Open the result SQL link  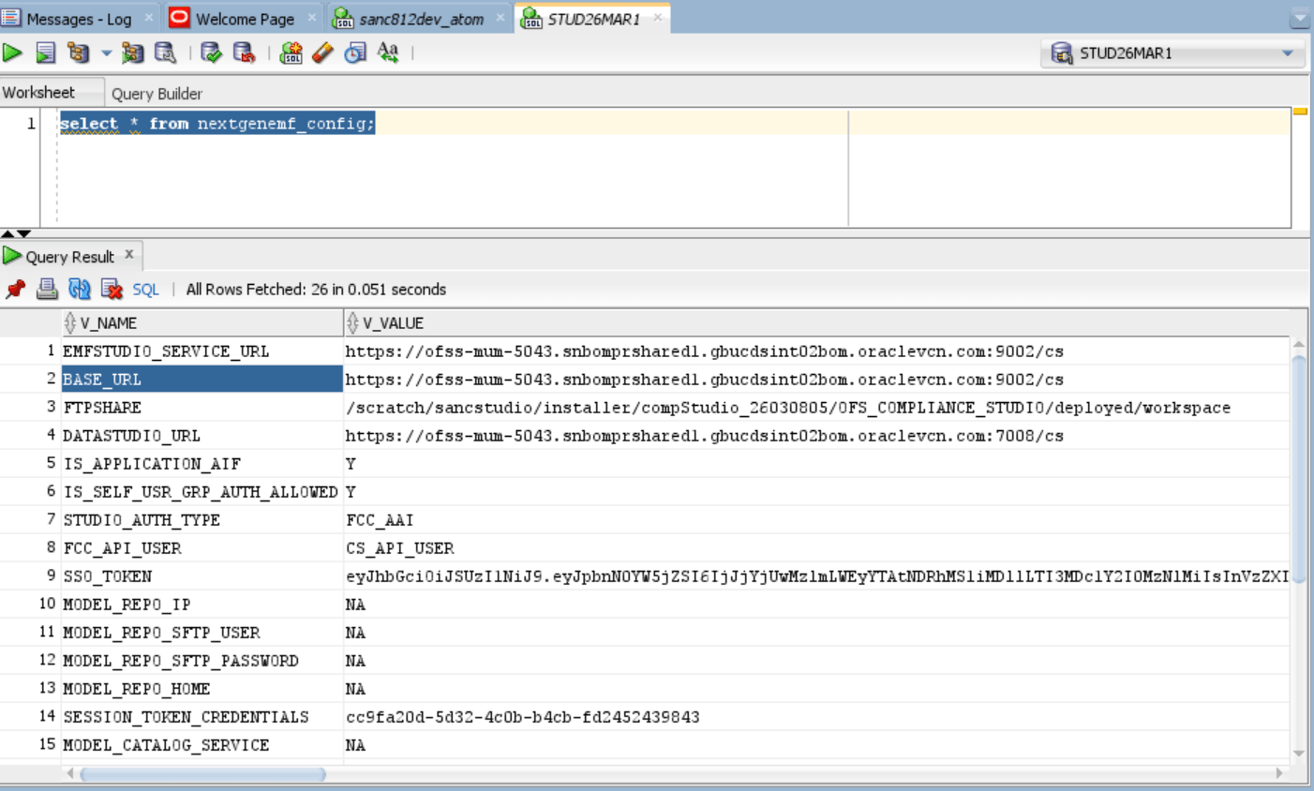coord(145,289)
